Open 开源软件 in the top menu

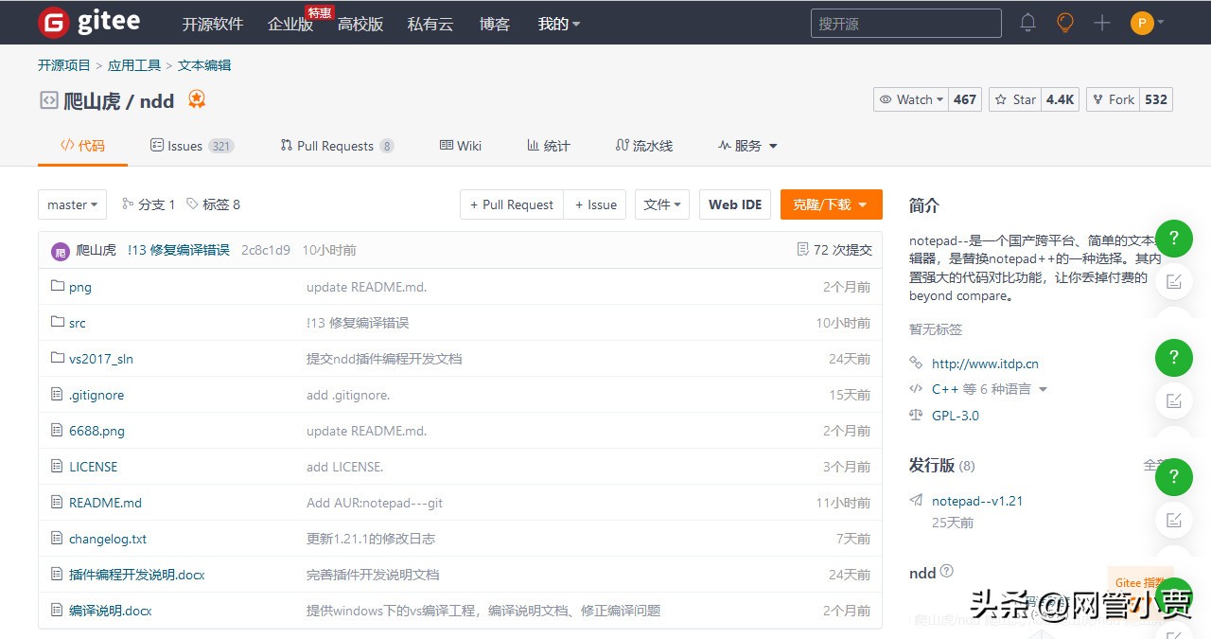tap(213, 24)
